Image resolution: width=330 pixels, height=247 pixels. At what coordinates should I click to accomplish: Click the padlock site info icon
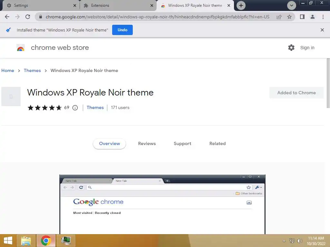point(41,17)
